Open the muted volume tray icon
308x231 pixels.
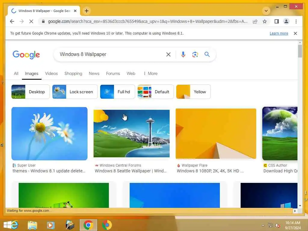[278, 225]
